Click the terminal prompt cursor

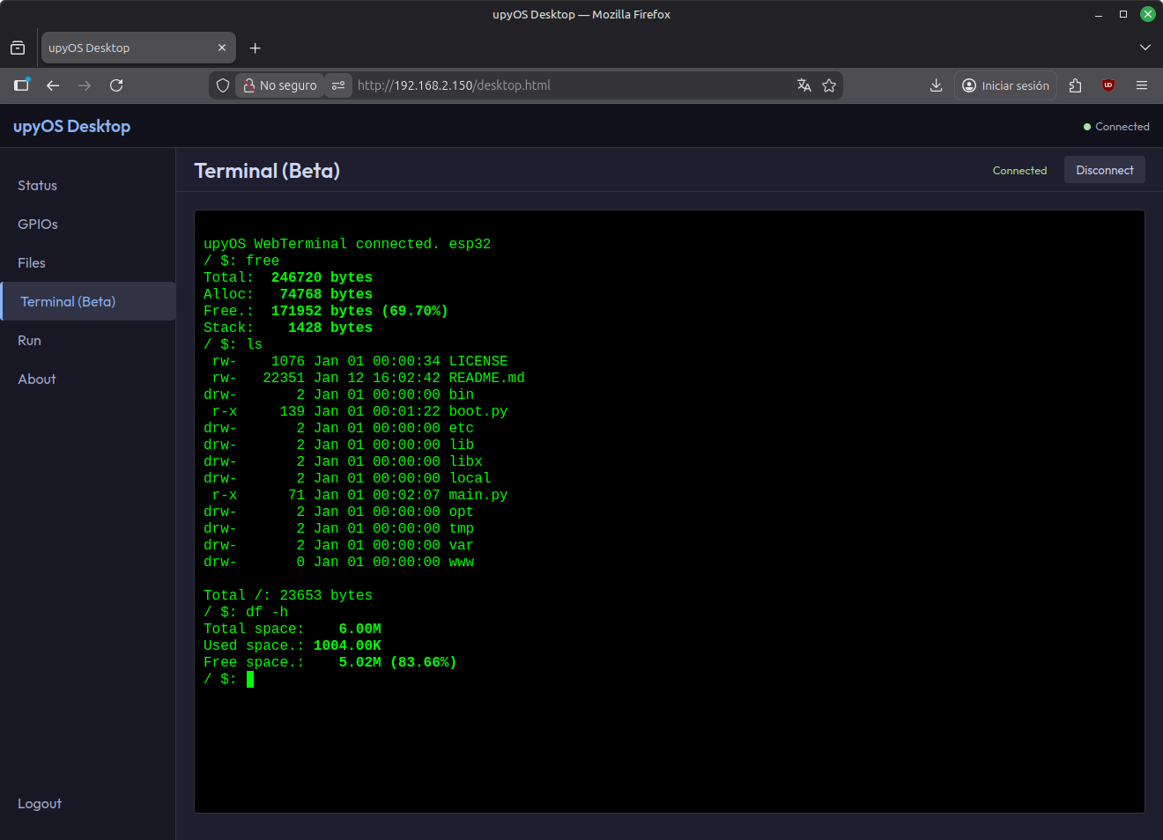pyautogui.click(x=250, y=679)
